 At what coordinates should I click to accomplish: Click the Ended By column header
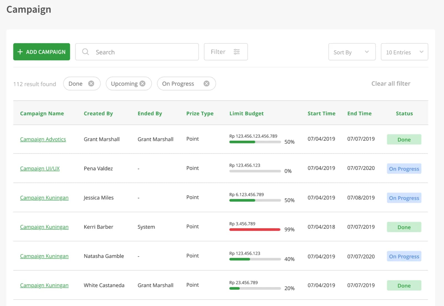click(150, 114)
